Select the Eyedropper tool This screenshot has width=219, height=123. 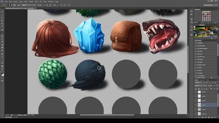click(2, 27)
